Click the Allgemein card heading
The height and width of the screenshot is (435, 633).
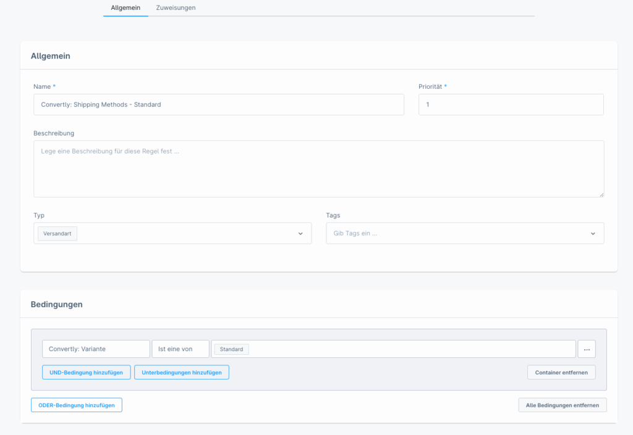point(51,56)
